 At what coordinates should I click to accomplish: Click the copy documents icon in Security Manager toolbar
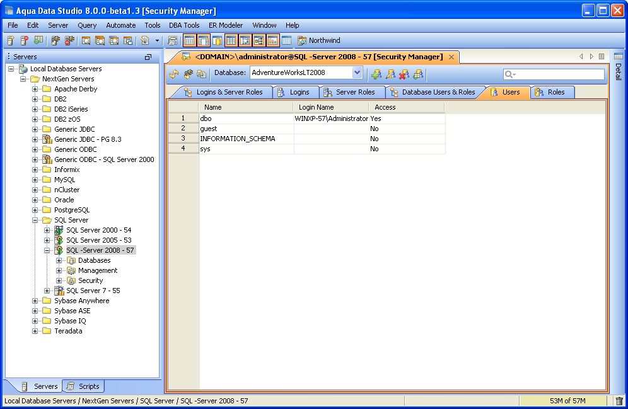point(202,74)
